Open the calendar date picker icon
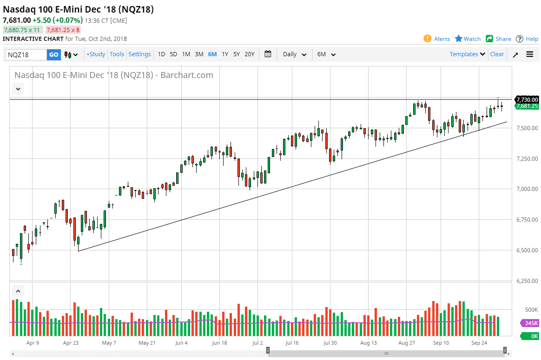 pos(268,54)
